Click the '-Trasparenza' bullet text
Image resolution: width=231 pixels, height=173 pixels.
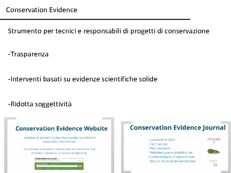[28, 54]
